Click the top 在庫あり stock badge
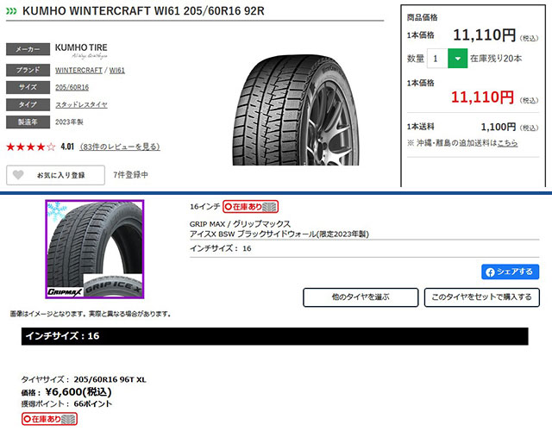This screenshot has height=431, width=552. [251, 207]
